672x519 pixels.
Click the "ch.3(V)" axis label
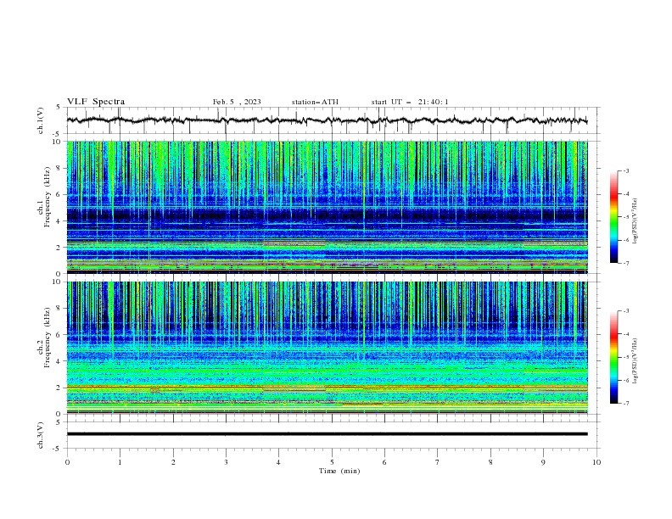click(x=41, y=435)
